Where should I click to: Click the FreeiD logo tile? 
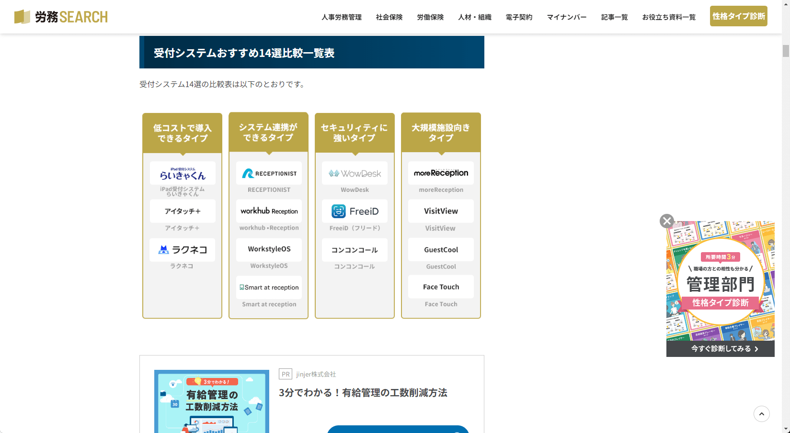click(x=355, y=211)
